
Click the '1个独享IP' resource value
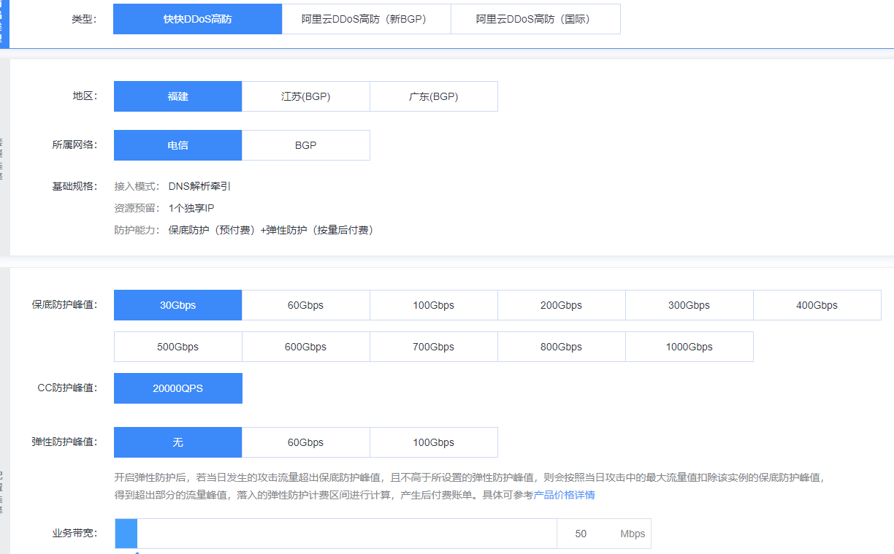click(x=191, y=208)
